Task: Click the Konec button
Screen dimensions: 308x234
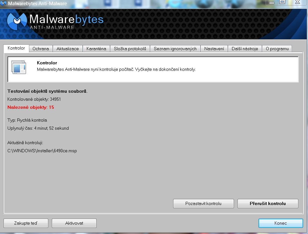Action: click(281, 223)
